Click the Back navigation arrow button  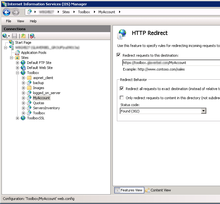pyautogui.click(x=7, y=12)
